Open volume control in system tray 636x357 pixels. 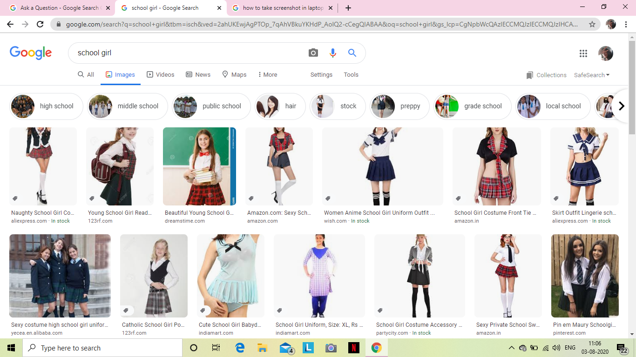click(x=556, y=348)
